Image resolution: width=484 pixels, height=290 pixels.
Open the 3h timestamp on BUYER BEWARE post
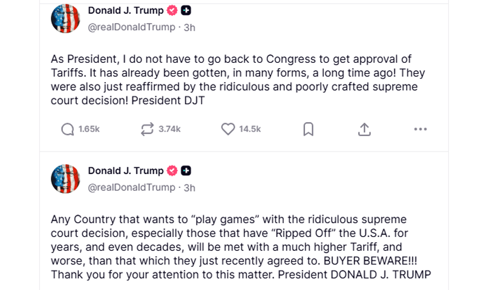(x=189, y=187)
